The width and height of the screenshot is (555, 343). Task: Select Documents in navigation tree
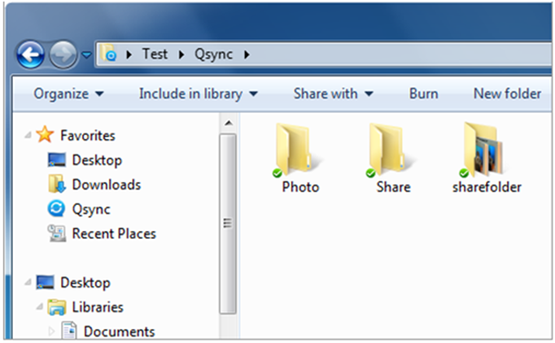[x=119, y=332]
